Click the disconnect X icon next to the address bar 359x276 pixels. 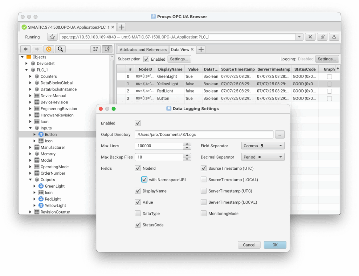pyautogui.click(x=310, y=37)
